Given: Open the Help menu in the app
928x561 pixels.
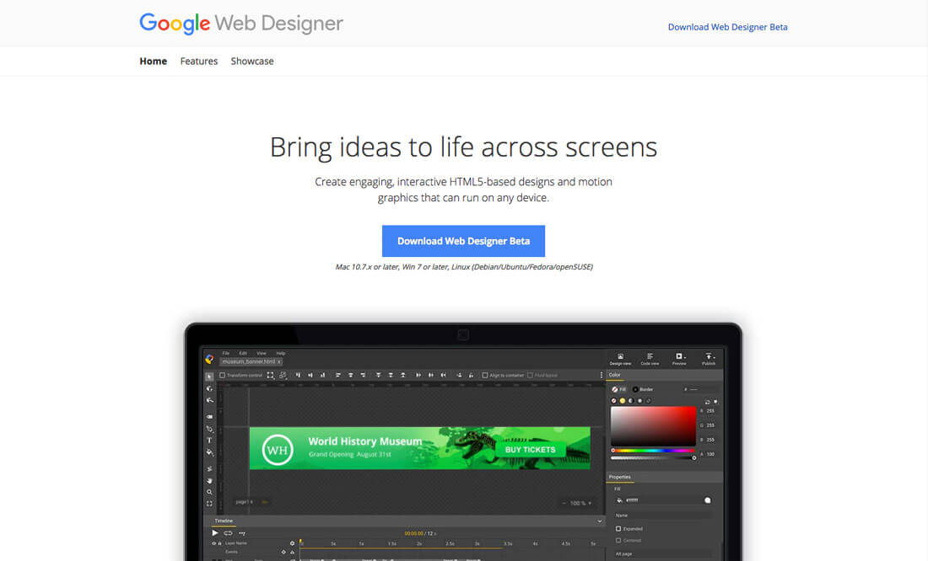Looking at the screenshot, I should click(281, 354).
